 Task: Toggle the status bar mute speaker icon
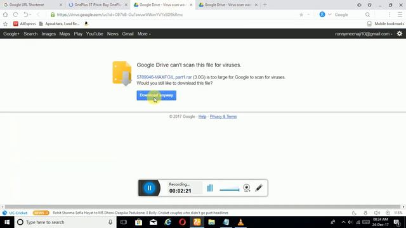pos(377,213)
